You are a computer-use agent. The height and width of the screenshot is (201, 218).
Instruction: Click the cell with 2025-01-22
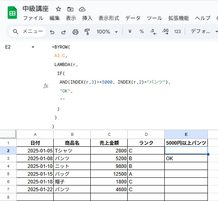point(35,190)
